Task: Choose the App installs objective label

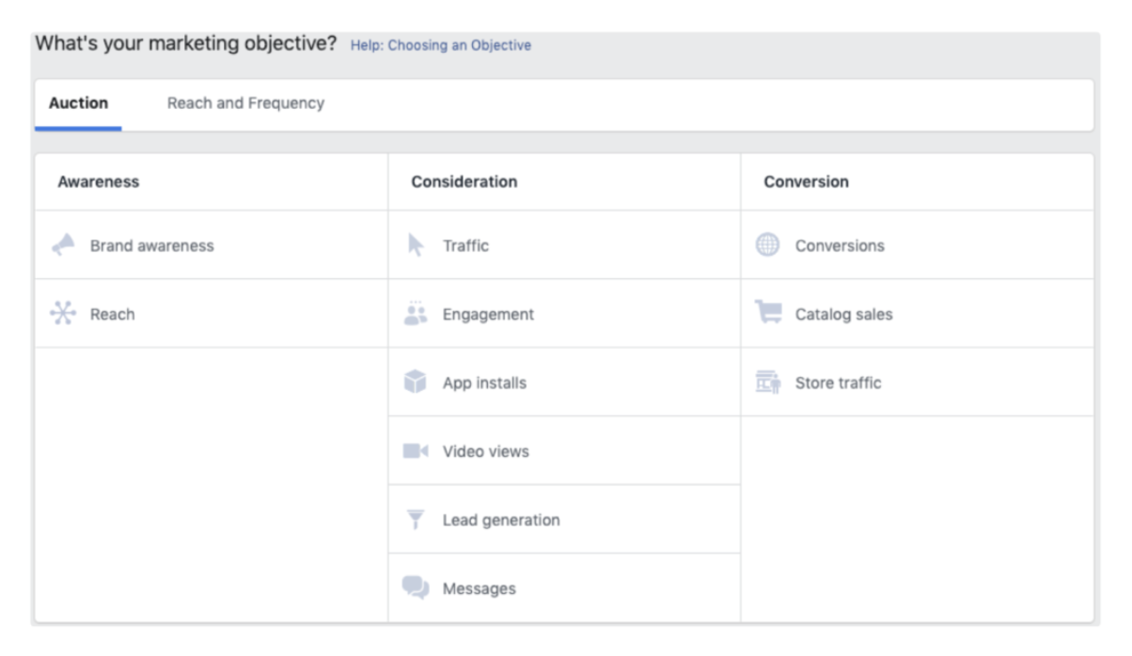Action: [x=484, y=383]
